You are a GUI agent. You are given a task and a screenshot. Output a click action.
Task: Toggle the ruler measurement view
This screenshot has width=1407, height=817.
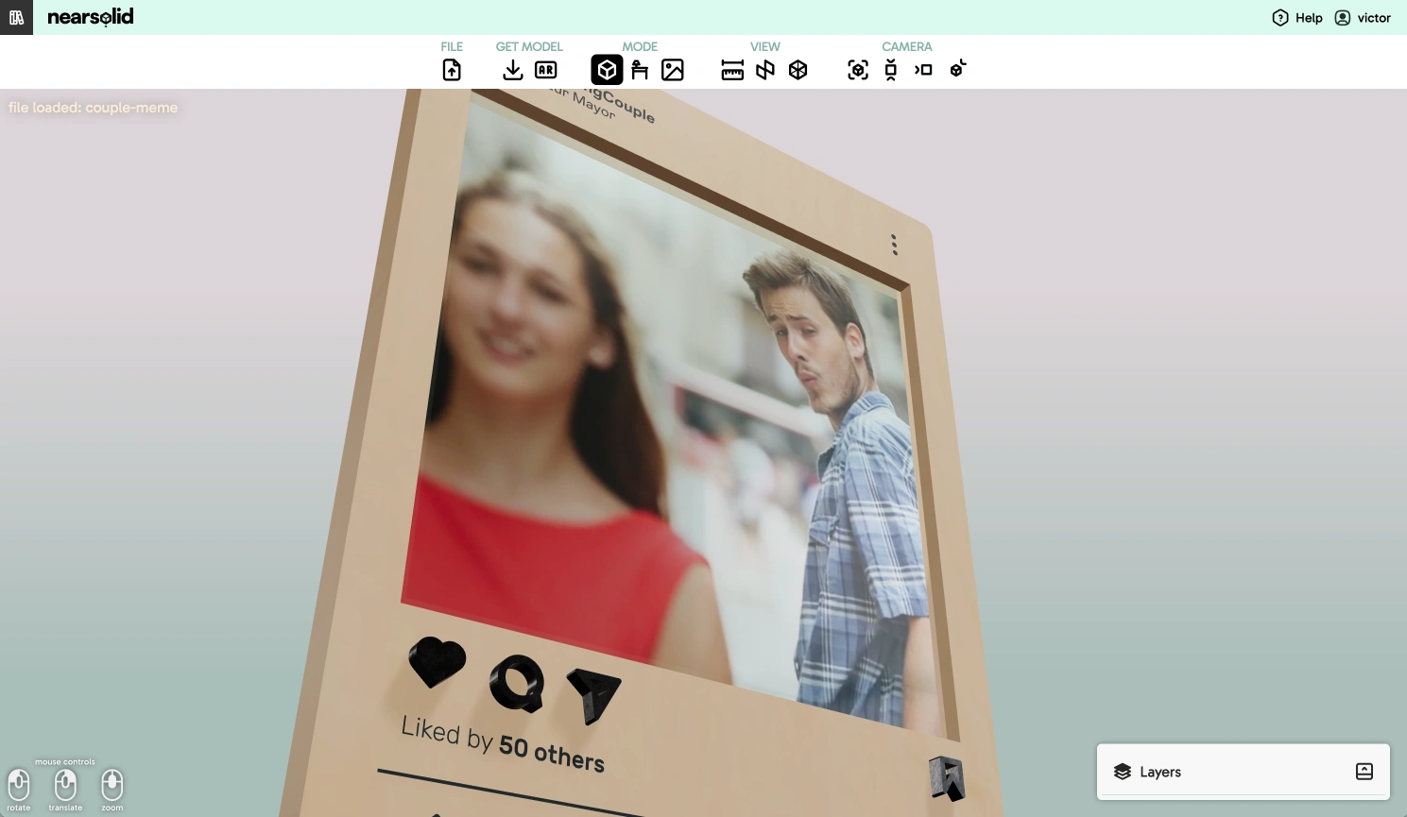pos(732,70)
